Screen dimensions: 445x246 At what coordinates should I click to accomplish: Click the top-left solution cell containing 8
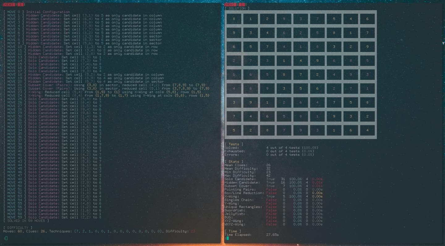[x=234, y=19]
